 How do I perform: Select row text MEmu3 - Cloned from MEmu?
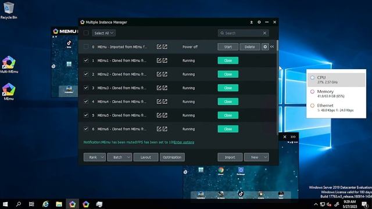pos(122,88)
